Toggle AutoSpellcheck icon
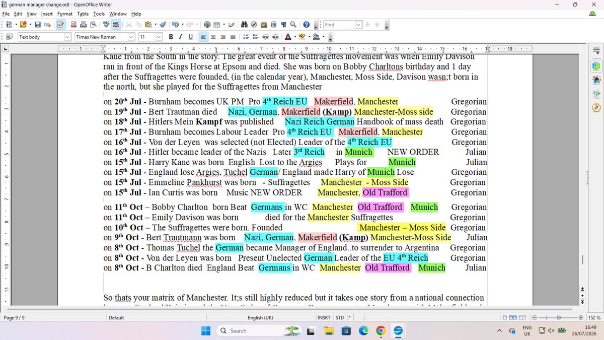Viewport: 604px width, 340px height. point(116,24)
